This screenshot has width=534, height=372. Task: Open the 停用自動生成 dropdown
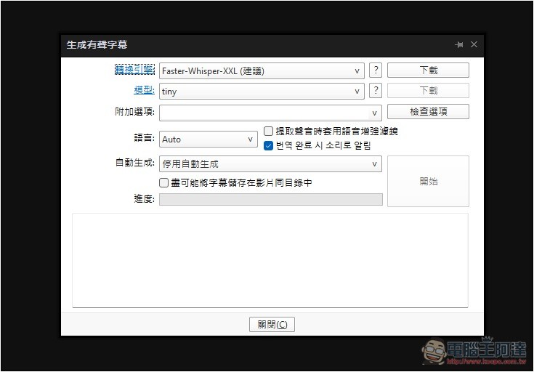[270, 164]
